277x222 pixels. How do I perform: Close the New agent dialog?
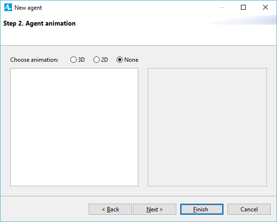click(265, 7)
